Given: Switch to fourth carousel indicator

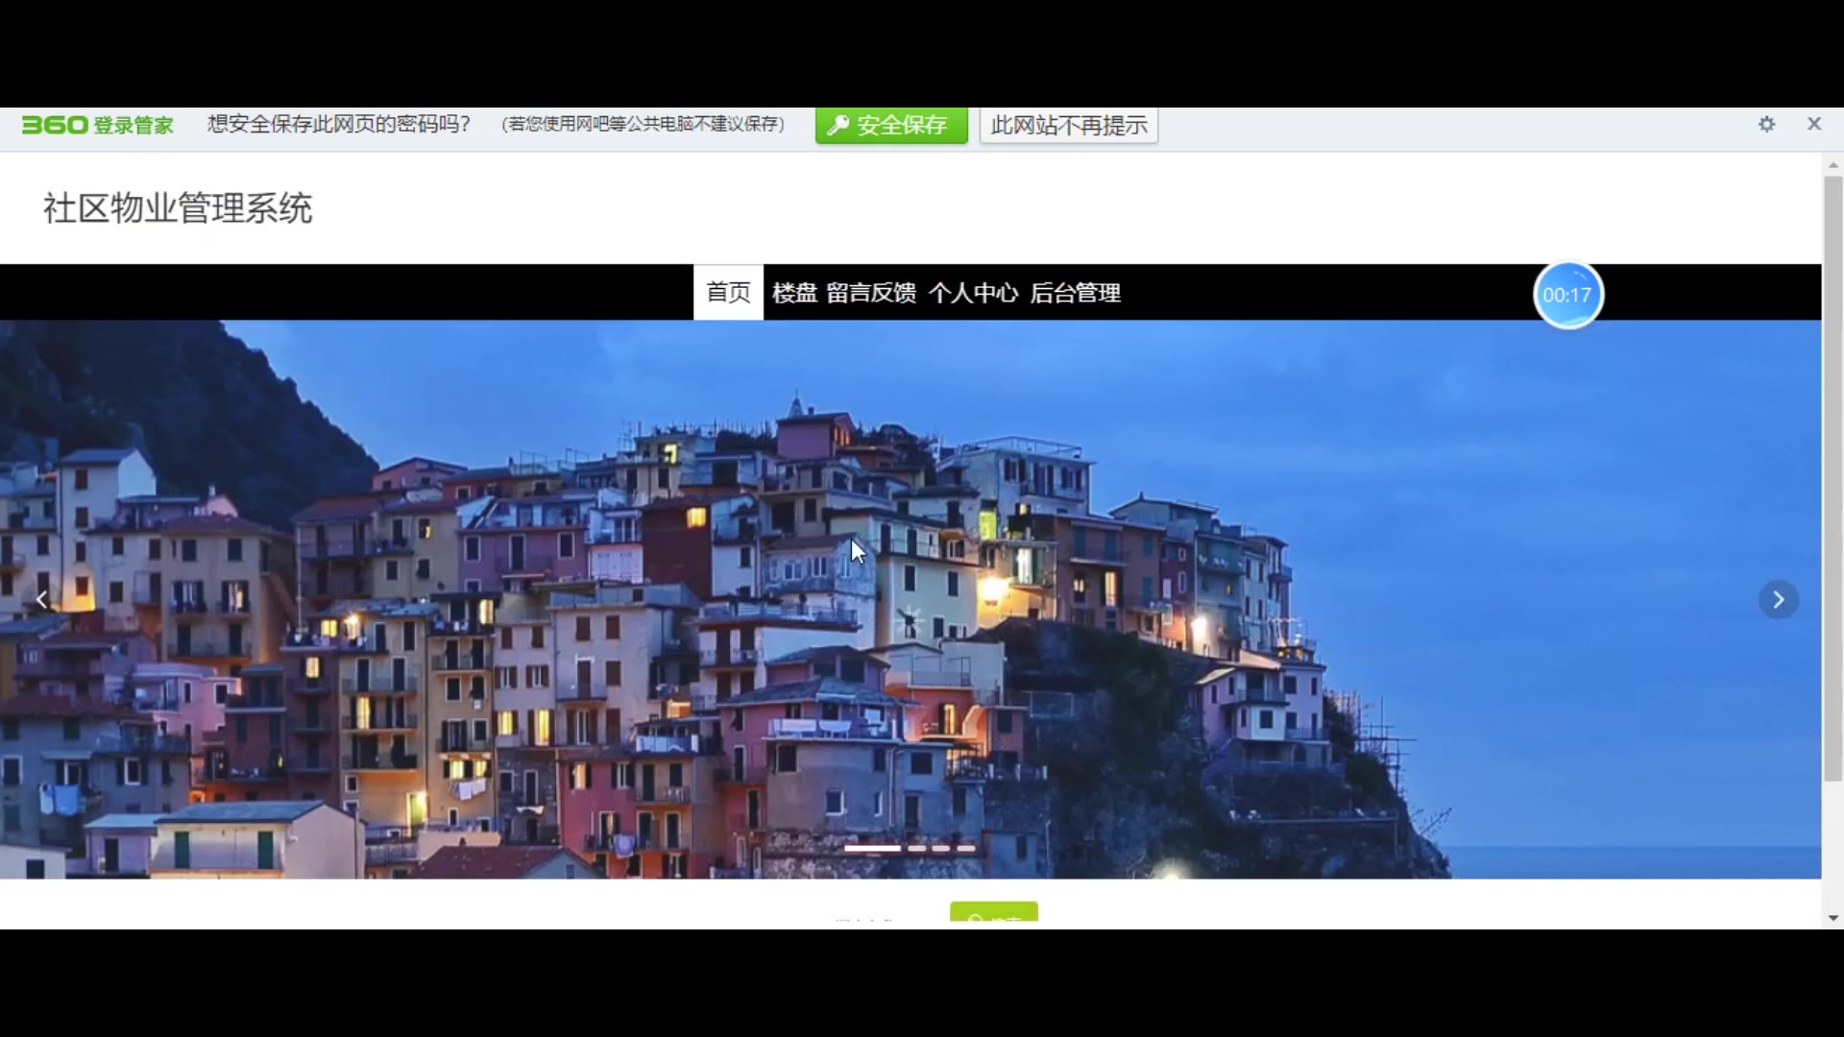Looking at the screenshot, I should pos(965,848).
